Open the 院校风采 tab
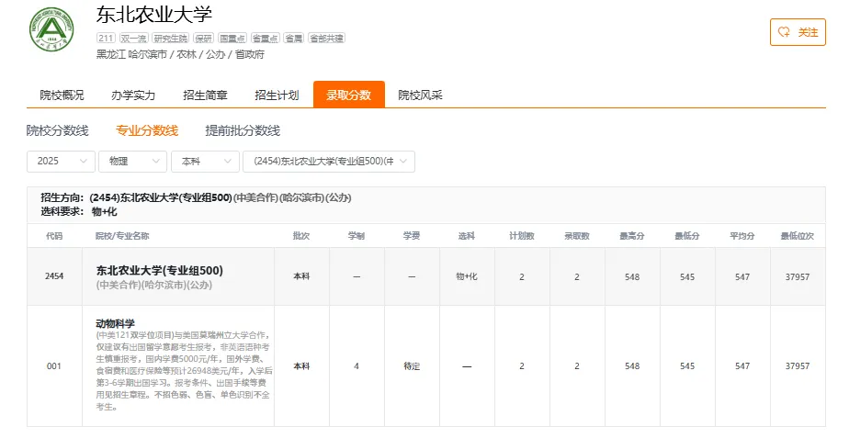Image resolution: width=849 pixels, height=438 pixels. (x=420, y=95)
